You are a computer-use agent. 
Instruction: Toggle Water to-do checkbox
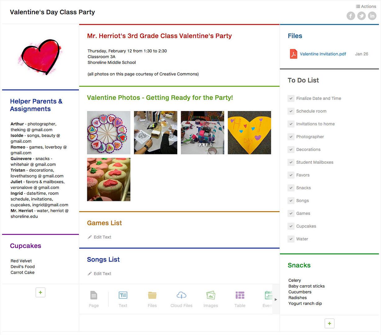(291, 239)
